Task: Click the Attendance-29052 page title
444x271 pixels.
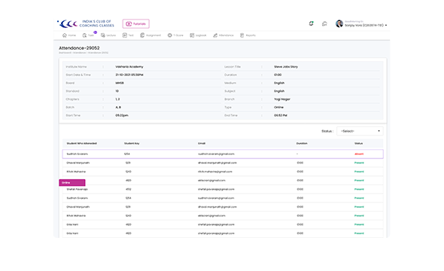Action: point(79,48)
